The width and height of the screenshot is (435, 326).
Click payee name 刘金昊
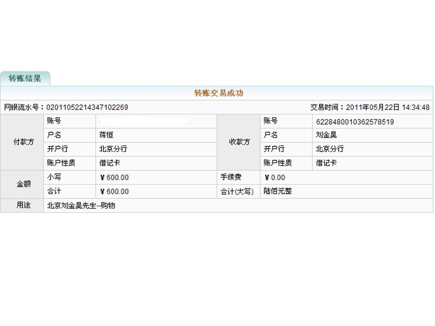click(x=326, y=135)
